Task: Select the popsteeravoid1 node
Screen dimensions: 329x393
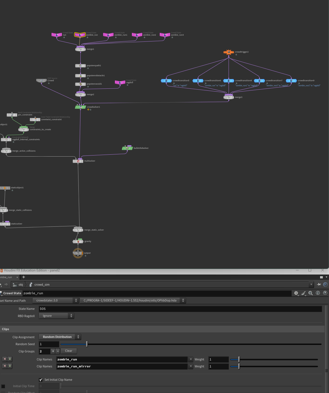Action: 80,84
